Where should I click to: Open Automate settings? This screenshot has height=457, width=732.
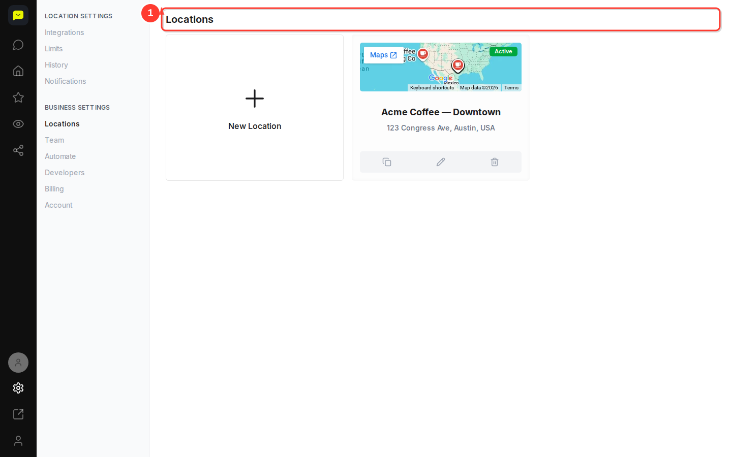60,156
